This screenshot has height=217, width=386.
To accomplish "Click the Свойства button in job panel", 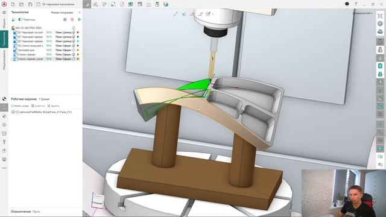I will click(38, 106).
